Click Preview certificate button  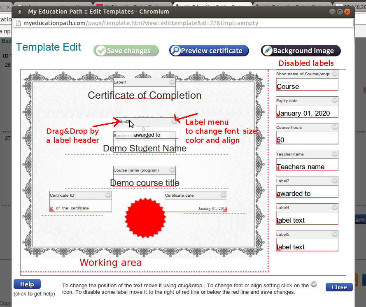click(209, 51)
